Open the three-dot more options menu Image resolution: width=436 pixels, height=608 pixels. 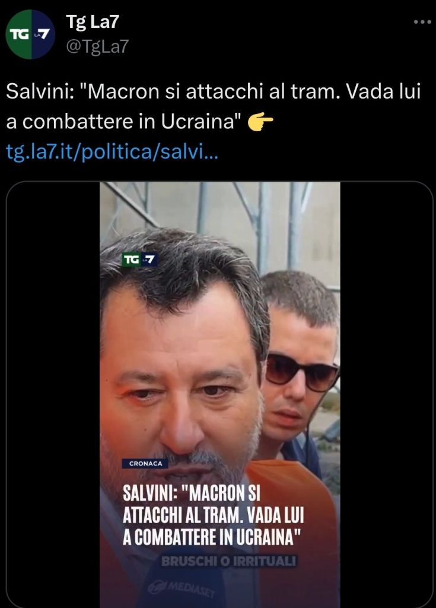(422, 22)
